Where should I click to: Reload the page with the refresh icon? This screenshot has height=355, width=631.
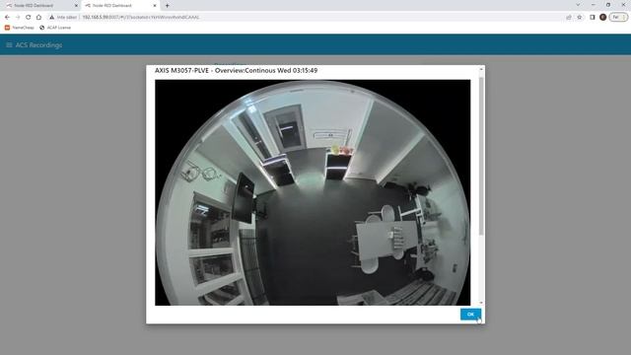[29, 18]
